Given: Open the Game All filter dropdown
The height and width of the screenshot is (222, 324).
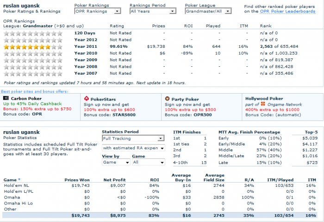Looking at the screenshot, I should 149,162.
